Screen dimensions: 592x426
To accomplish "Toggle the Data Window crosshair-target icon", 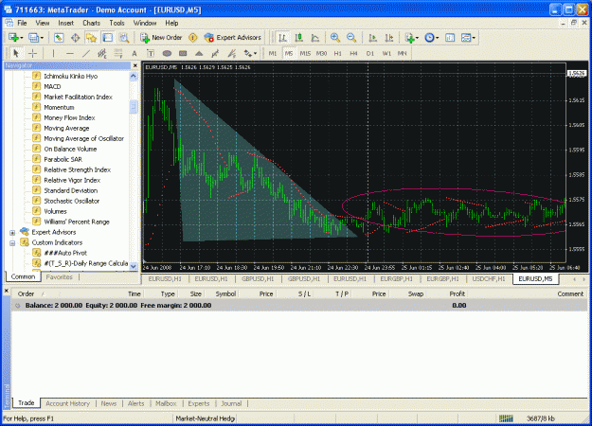I will pyautogui.click(x=75, y=37).
